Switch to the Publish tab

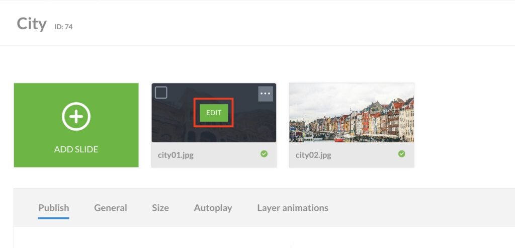click(53, 208)
